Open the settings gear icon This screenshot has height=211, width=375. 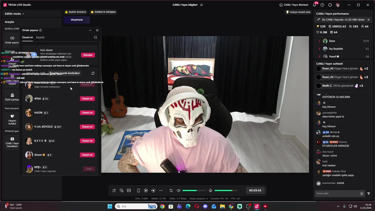[x=330, y=5]
